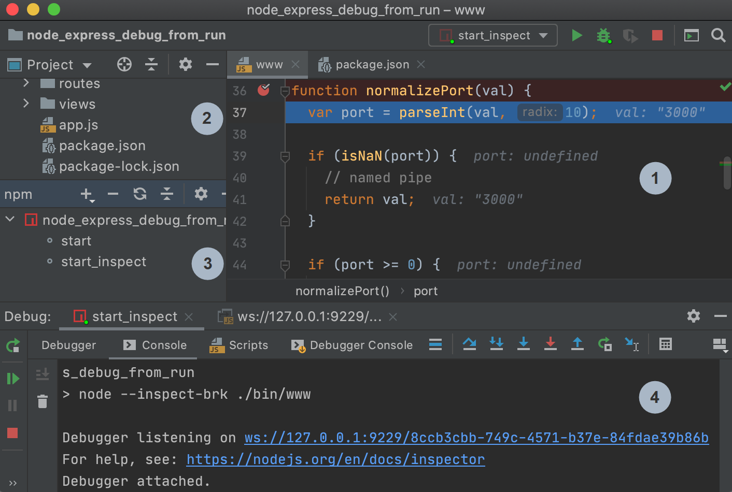Show execution point icon
Screen dimensions: 732x492
coord(435,344)
